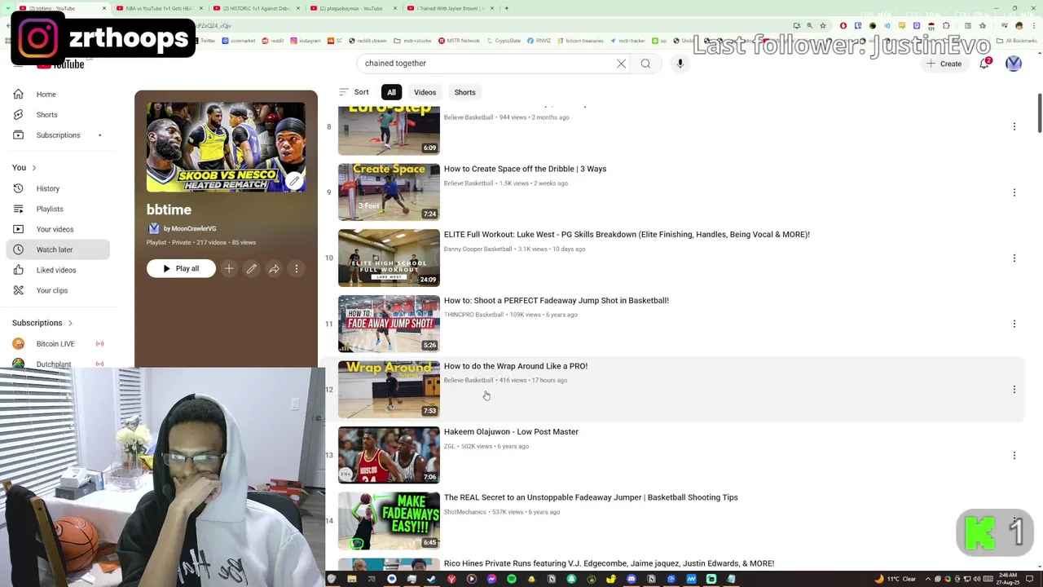1043x587 pixels.
Task: Open Spotify from the taskbar
Action: click(512, 580)
